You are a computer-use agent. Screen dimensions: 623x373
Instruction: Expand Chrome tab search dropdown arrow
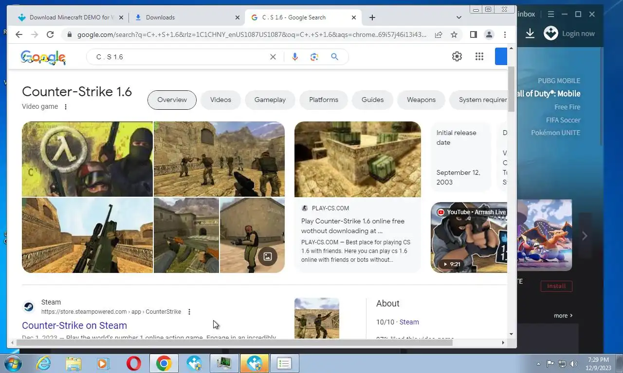tap(459, 17)
